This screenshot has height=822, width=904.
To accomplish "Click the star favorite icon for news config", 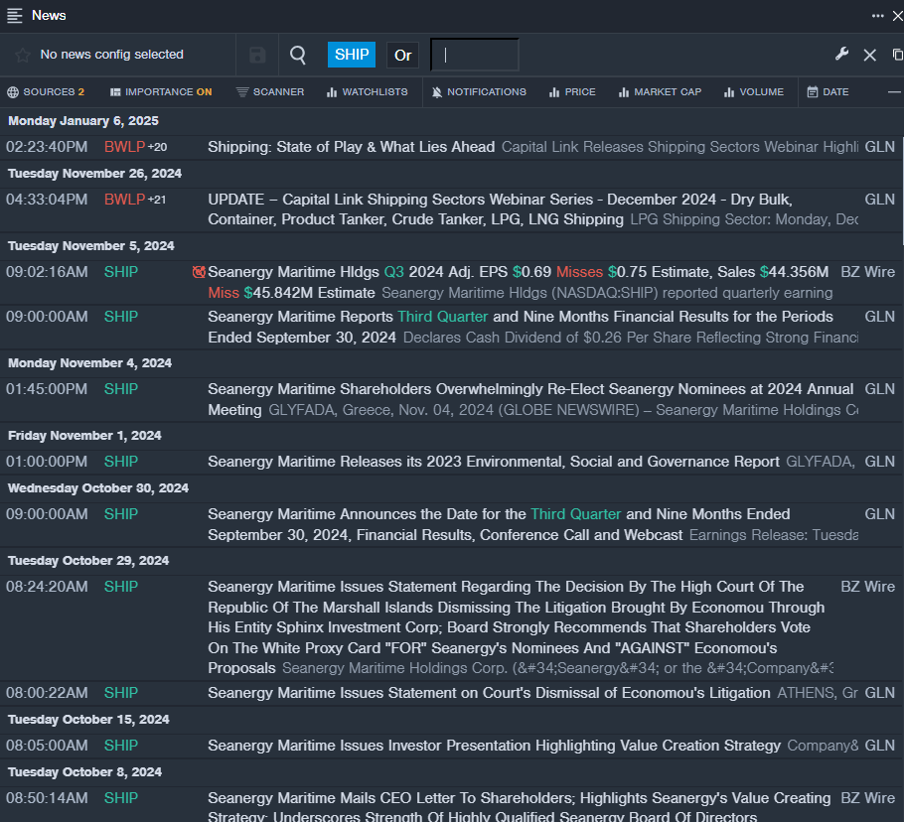I will (22, 56).
